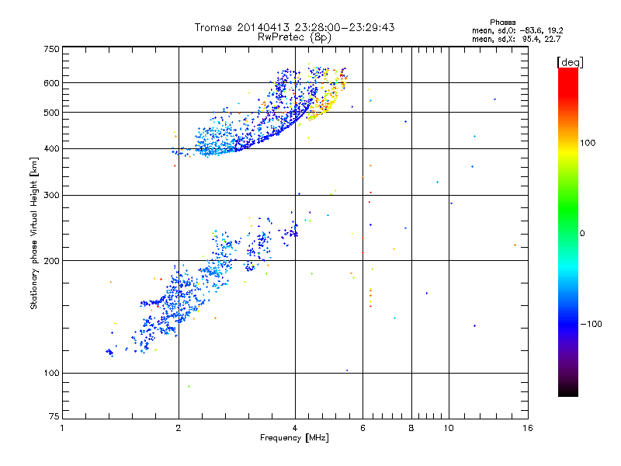This screenshot has height=466, width=621.
Task: Click the x-axis label '1'
Action: 62,428
